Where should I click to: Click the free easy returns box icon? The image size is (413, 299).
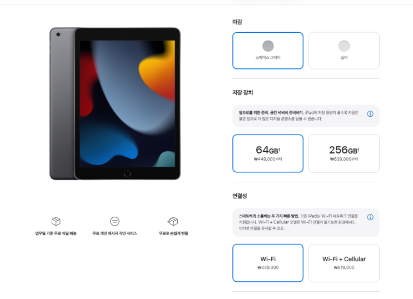(x=173, y=221)
